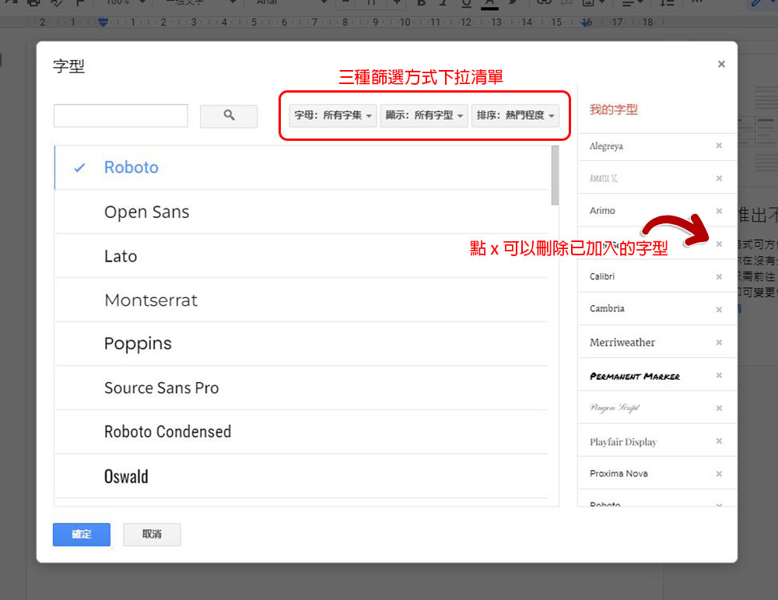Select Lato in the font list

coord(300,256)
